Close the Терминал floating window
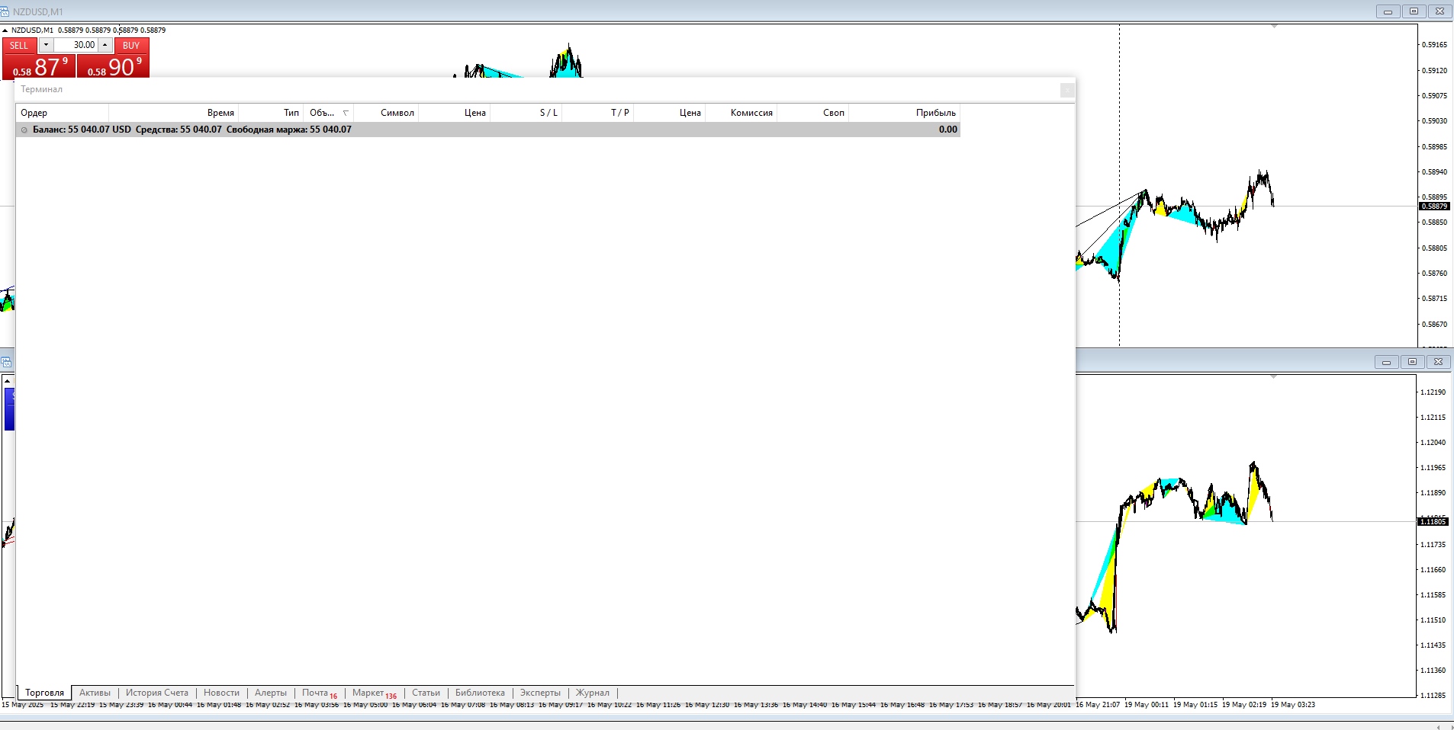The image size is (1454, 730). point(1067,90)
